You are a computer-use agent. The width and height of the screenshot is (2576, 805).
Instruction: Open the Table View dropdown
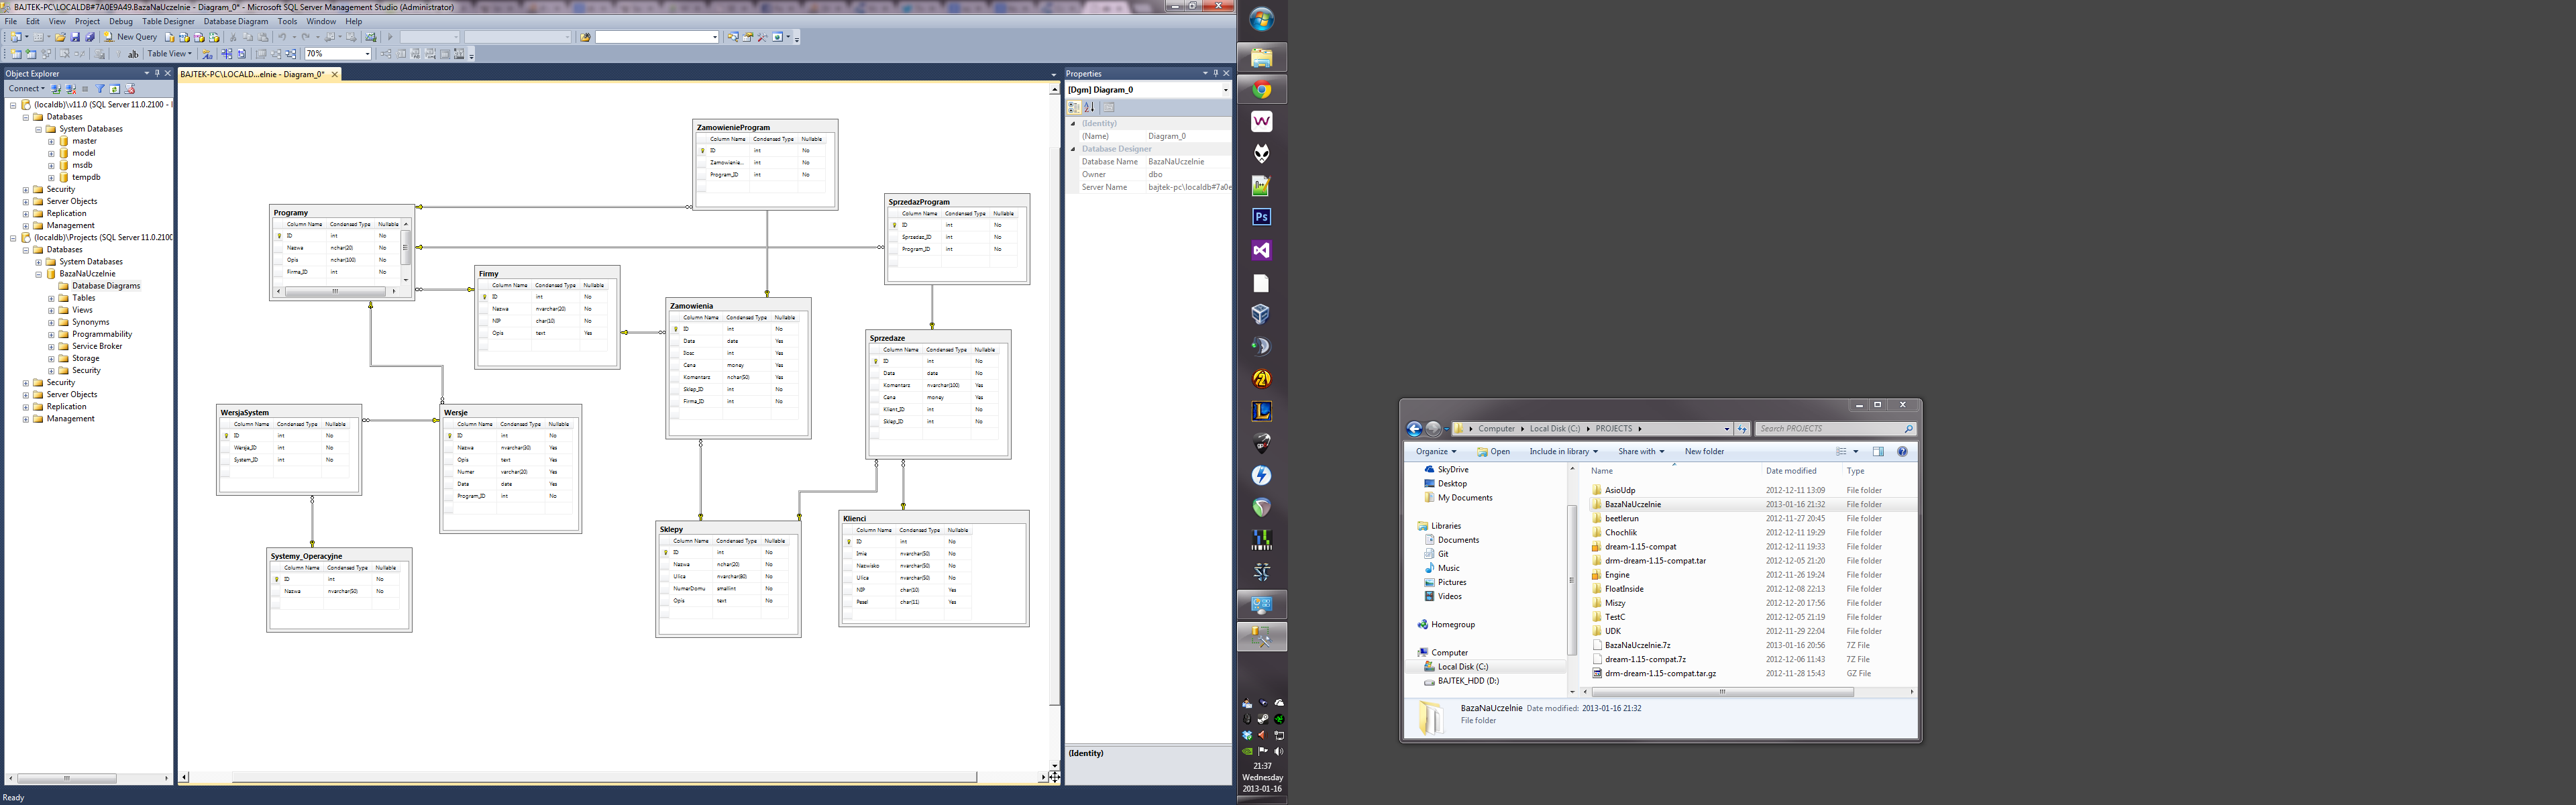[x=169, y=54]
